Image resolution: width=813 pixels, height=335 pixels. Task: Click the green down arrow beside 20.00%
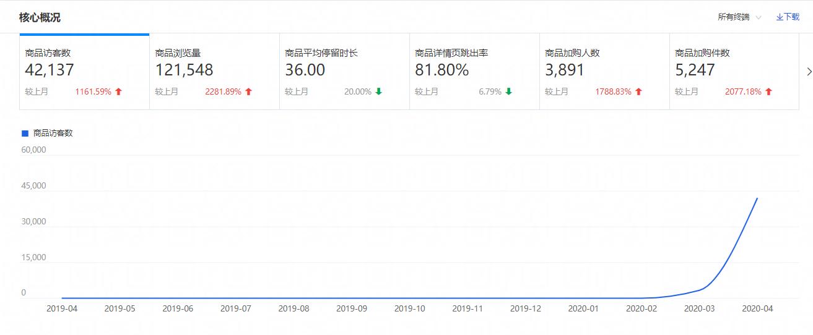(379, 92)
